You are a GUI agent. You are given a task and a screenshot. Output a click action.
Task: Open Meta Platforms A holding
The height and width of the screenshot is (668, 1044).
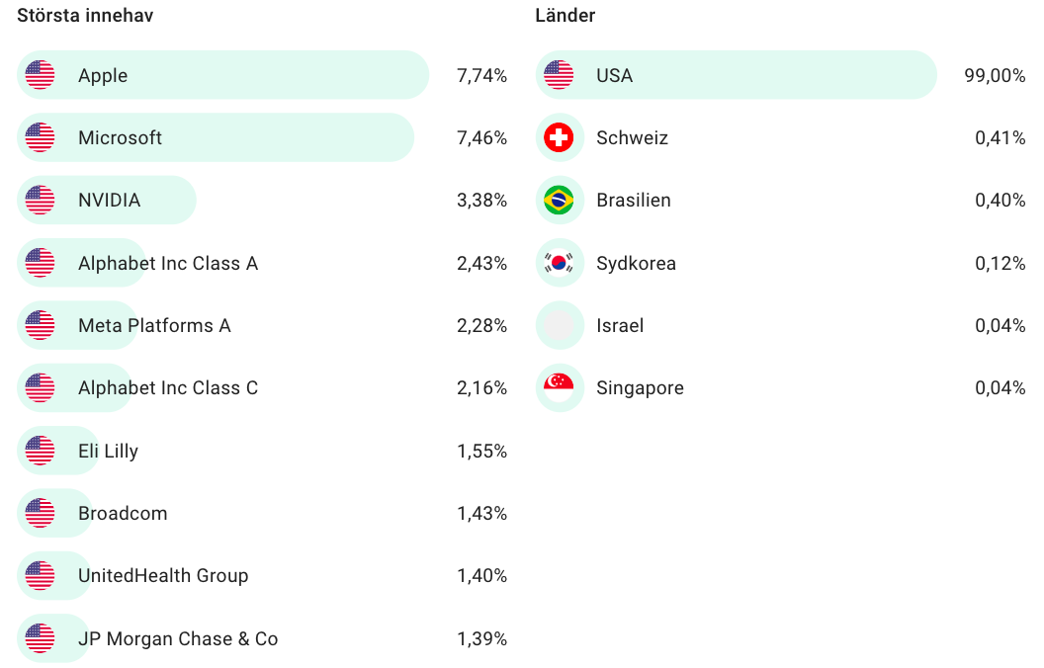(x=154, y=326)
